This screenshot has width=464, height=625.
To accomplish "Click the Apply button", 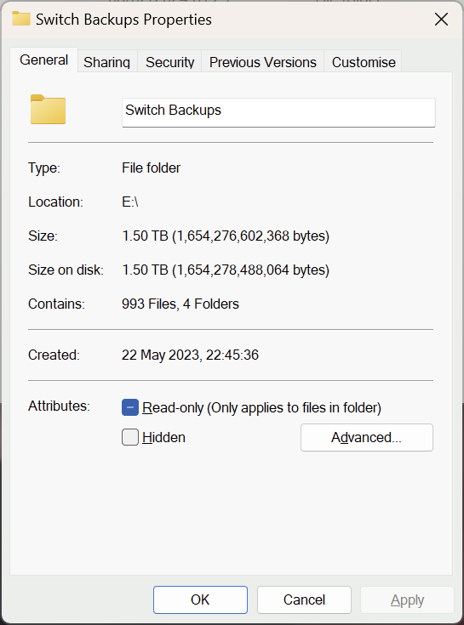I will (407, 599).
